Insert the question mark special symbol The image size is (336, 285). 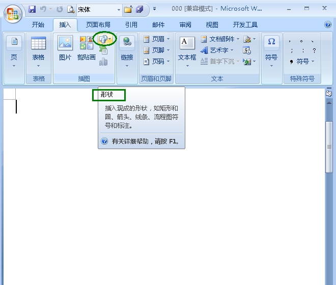[314, 50]
